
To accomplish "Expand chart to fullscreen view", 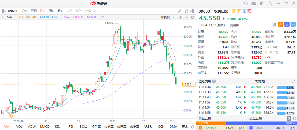I will coord(186,11).
